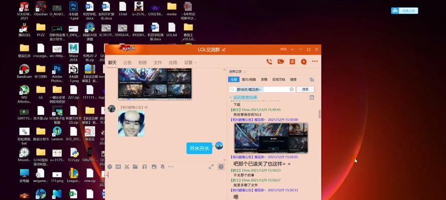The height and width of the screenshot is (200, 446).
Task: Click the chat scroll-down arrow
Action: 224,160
